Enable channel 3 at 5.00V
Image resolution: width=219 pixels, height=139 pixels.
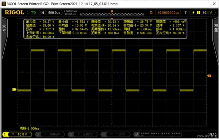[83, 134]
